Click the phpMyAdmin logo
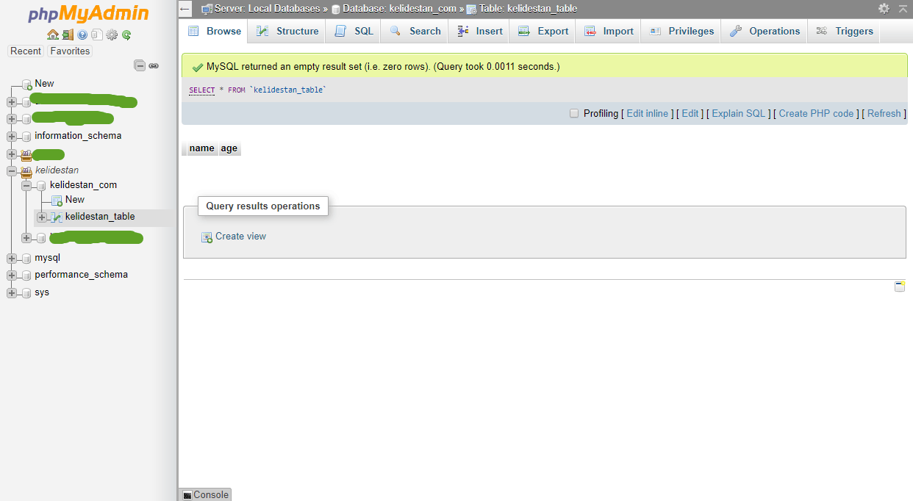 89,14
